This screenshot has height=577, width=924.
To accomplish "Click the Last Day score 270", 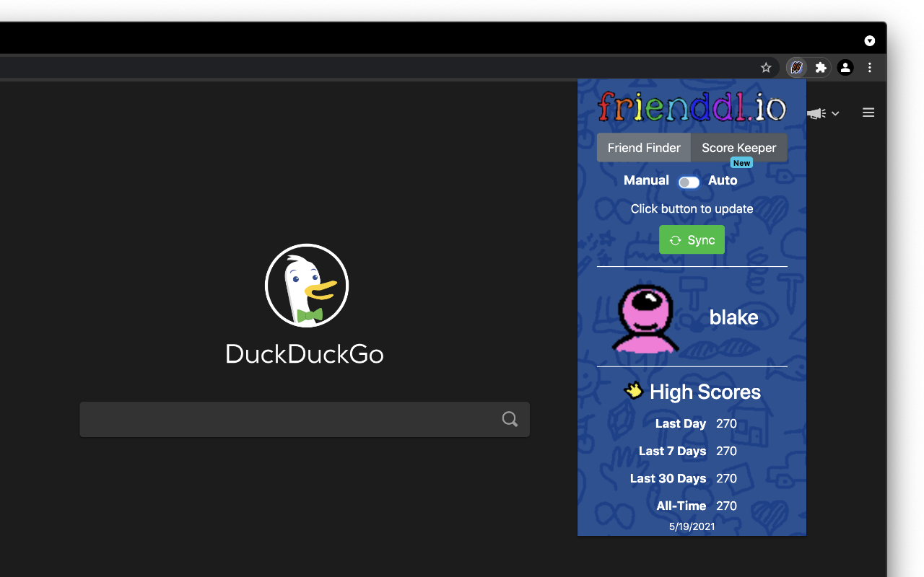I will click(x=726, y=423).
